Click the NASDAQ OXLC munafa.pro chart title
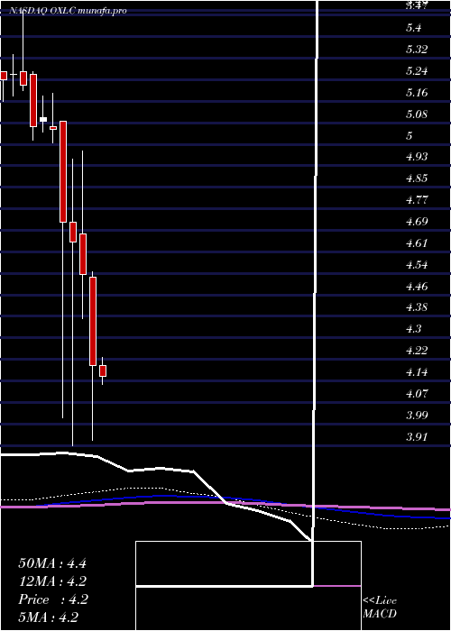451x631 pixels. click(x=69, y=11)
